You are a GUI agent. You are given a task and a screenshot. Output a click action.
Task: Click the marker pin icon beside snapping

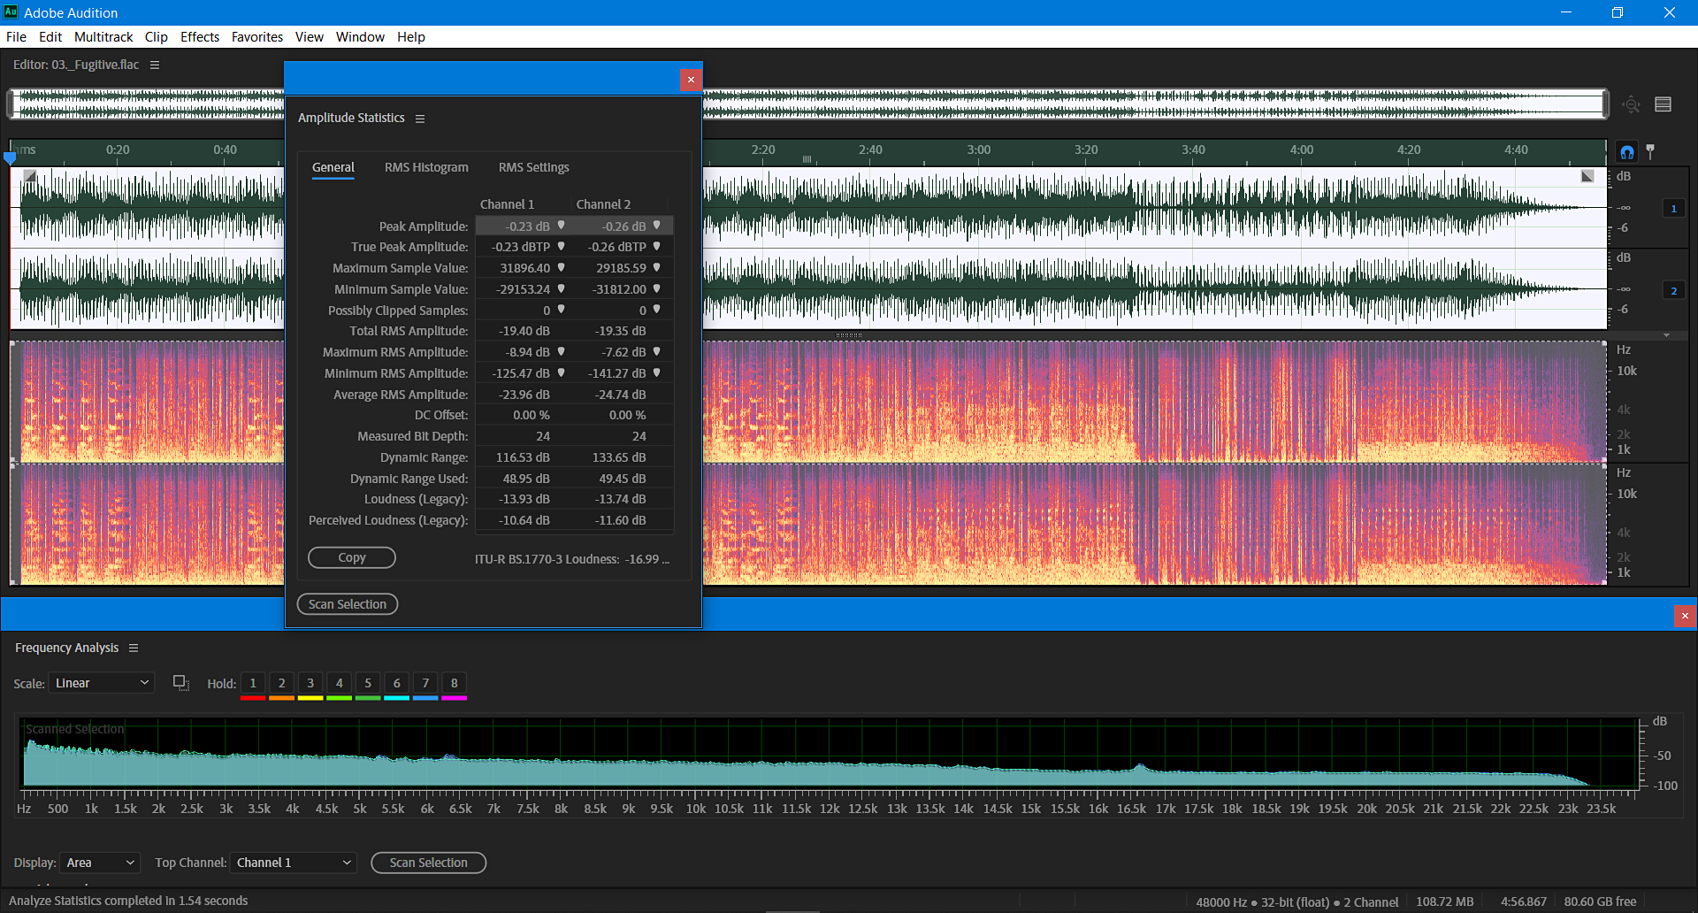1652,150
